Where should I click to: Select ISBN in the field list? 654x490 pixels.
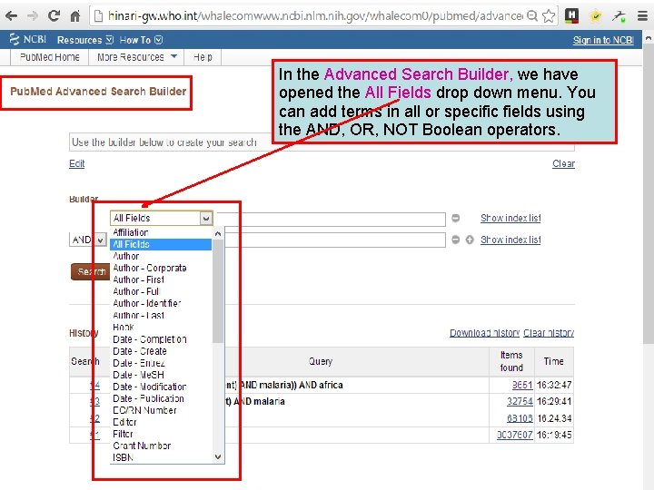pos(162,457)
